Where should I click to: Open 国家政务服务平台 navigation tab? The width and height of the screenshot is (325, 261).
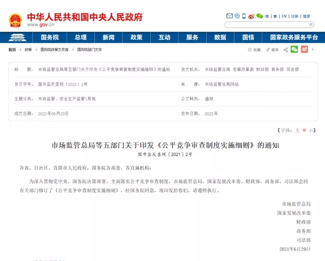coord(294,38)
